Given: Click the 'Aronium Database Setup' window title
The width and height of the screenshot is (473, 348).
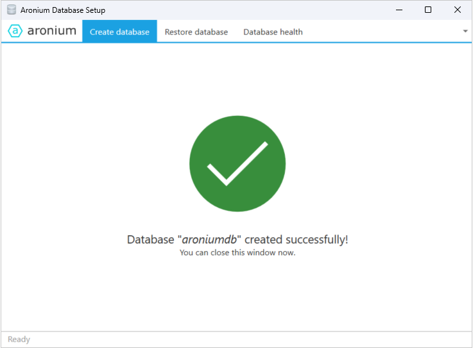Looking at the screenshot, I should point(63,10).
